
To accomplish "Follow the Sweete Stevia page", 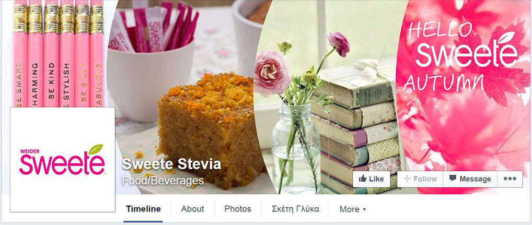I will click(x=420, y=179).
